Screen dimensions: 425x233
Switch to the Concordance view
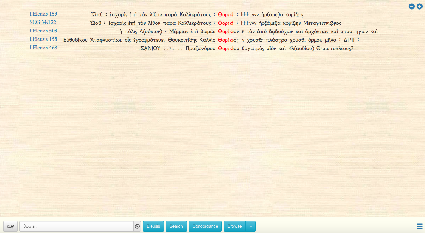pos(205,226)
